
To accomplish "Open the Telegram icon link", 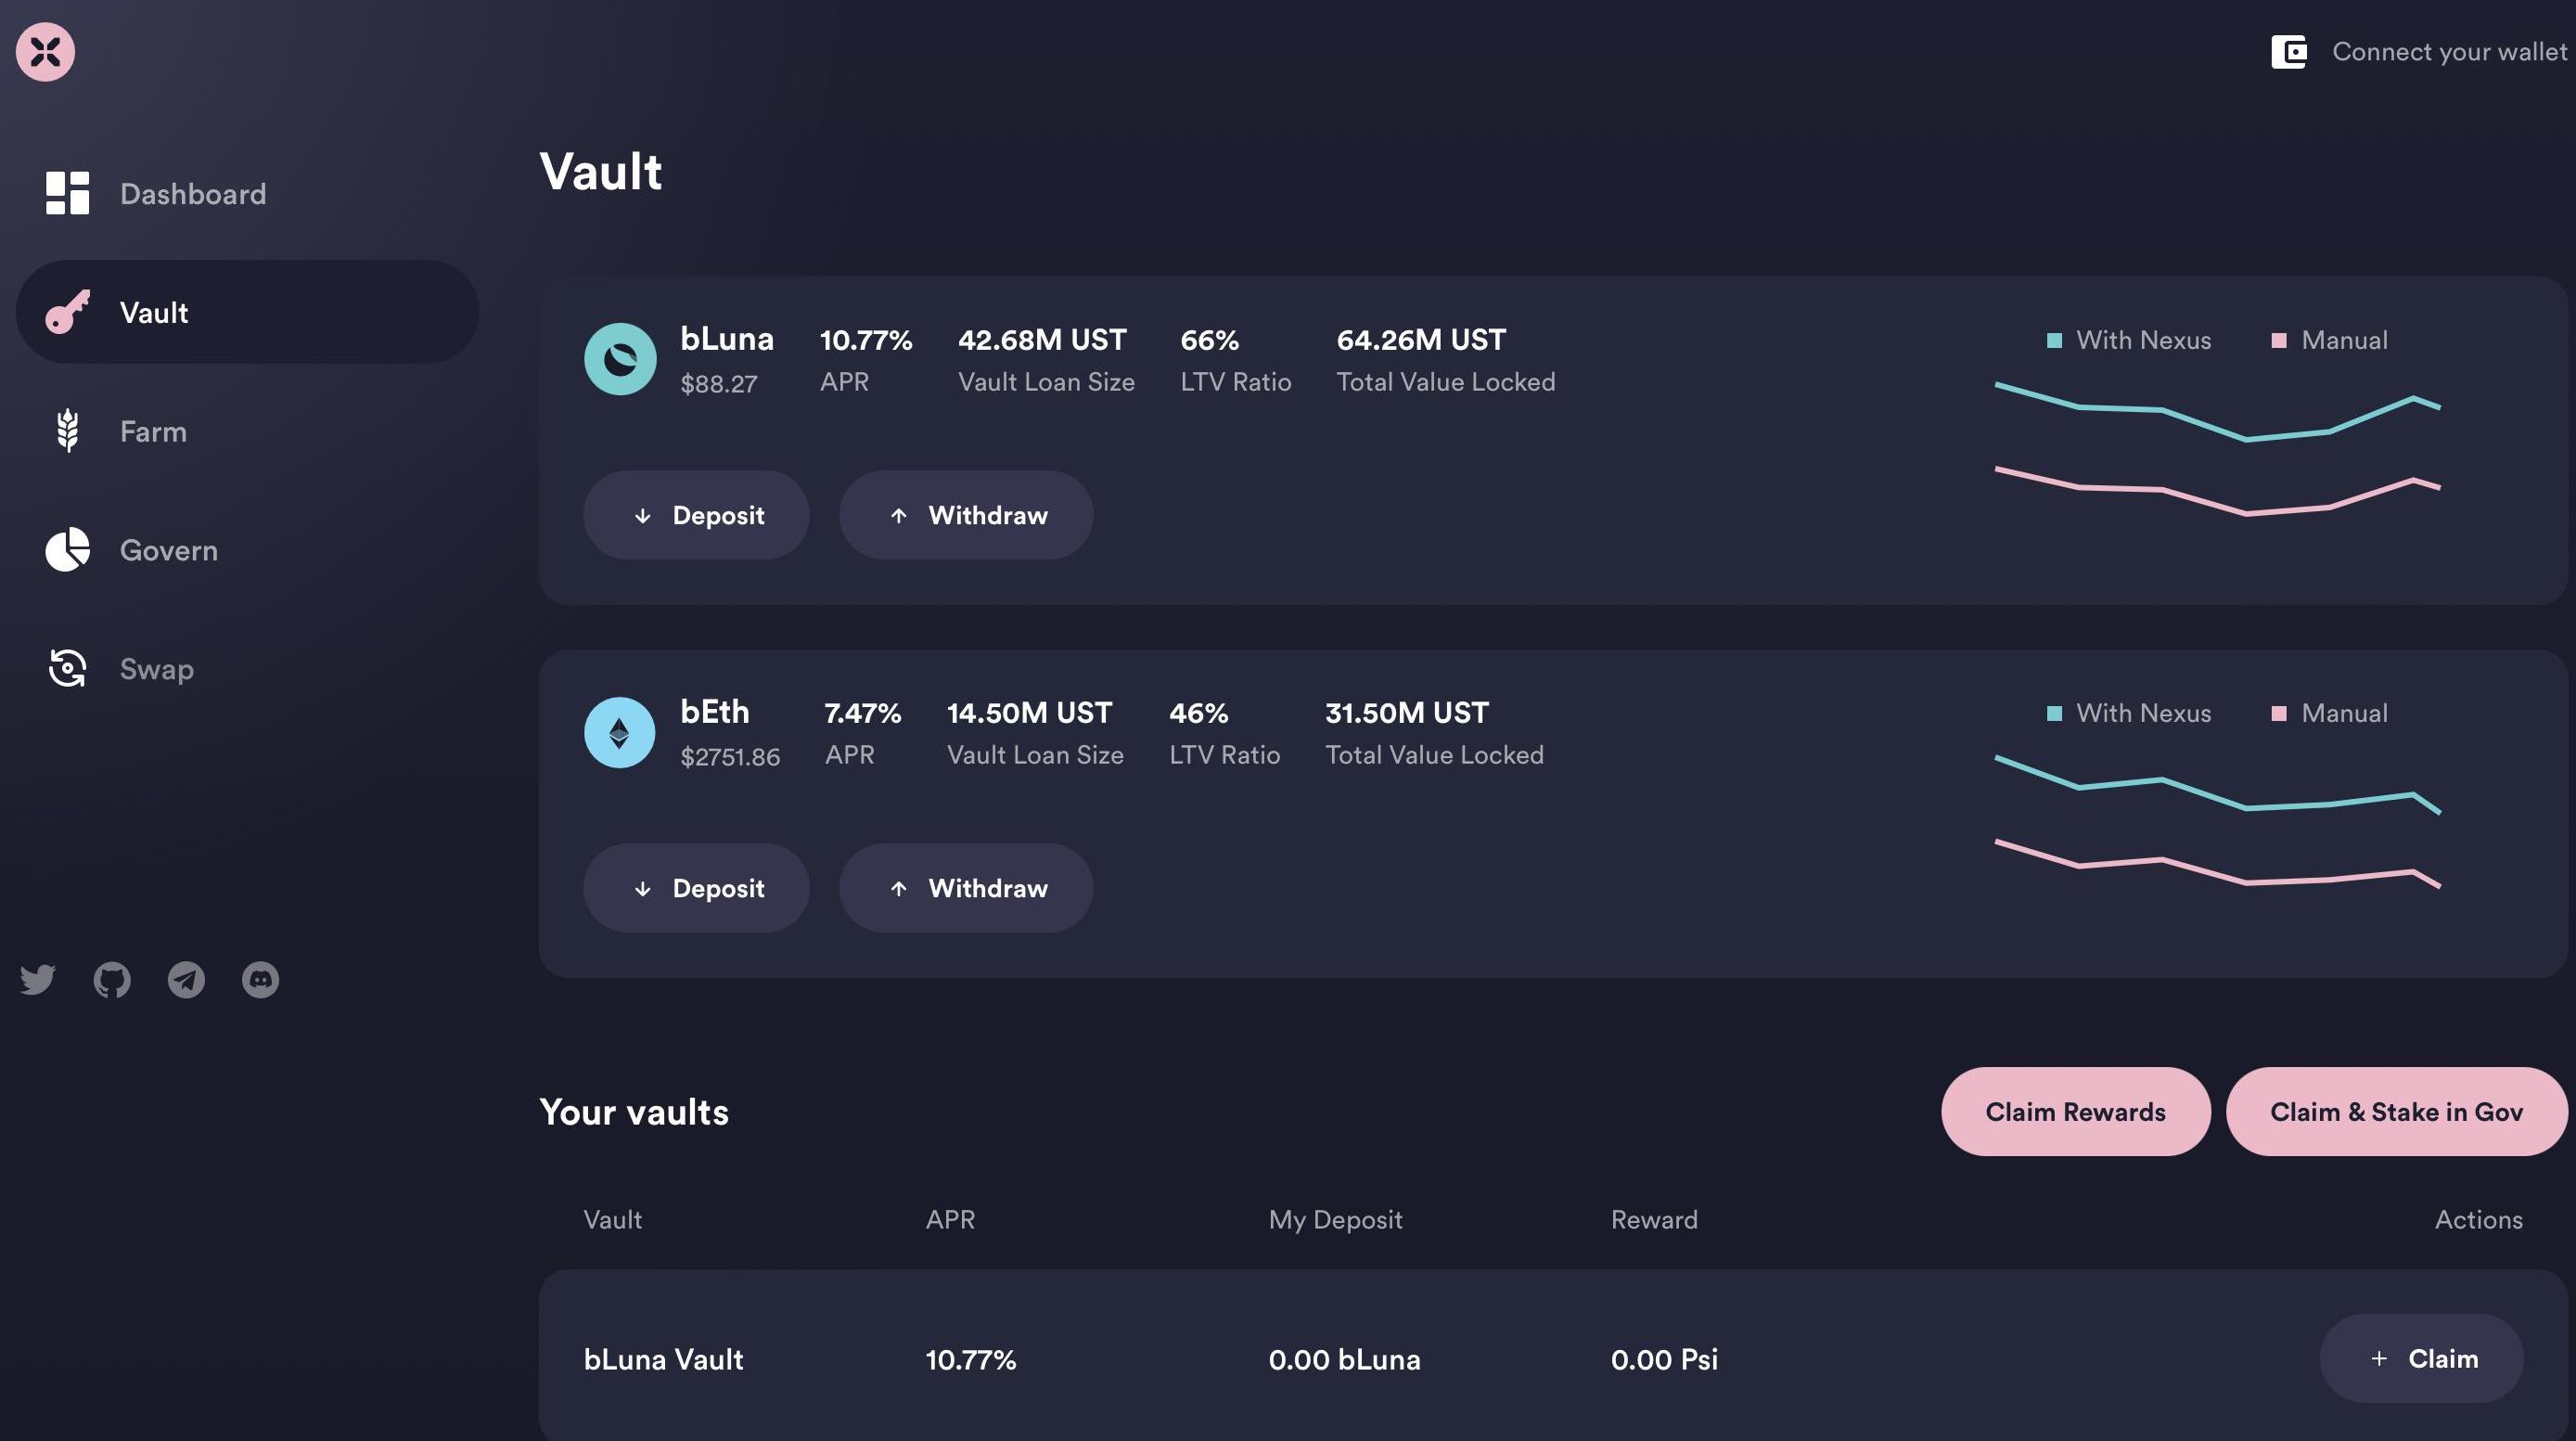I will click(186, 979).
